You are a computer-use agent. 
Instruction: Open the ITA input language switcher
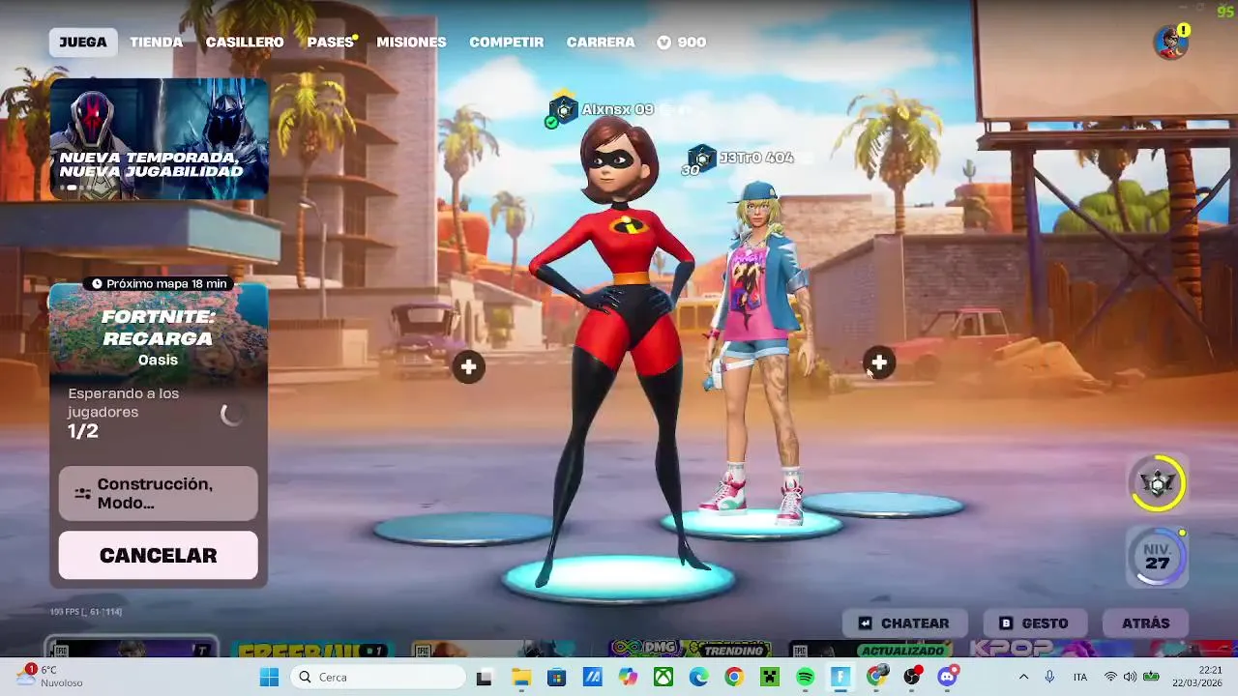point(1080,677)
